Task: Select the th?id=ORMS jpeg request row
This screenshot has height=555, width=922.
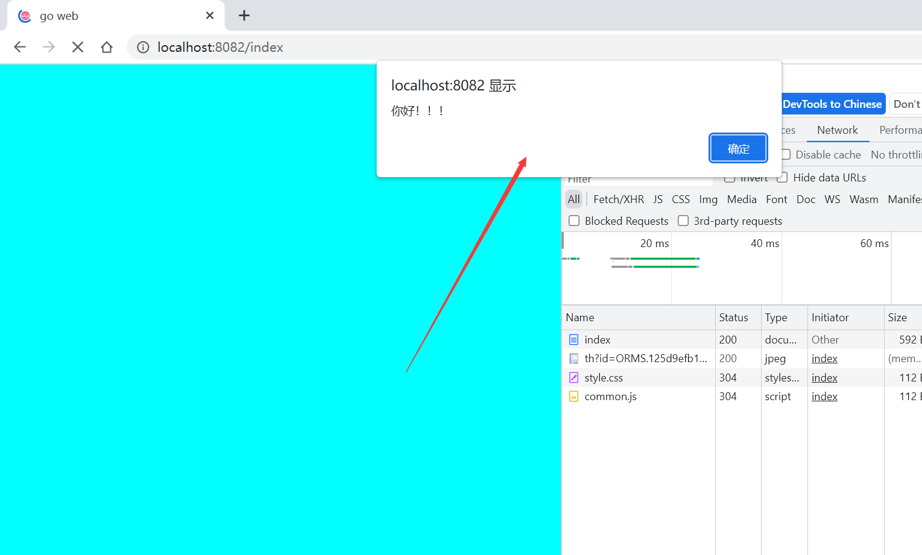Action: pos(742,359)
